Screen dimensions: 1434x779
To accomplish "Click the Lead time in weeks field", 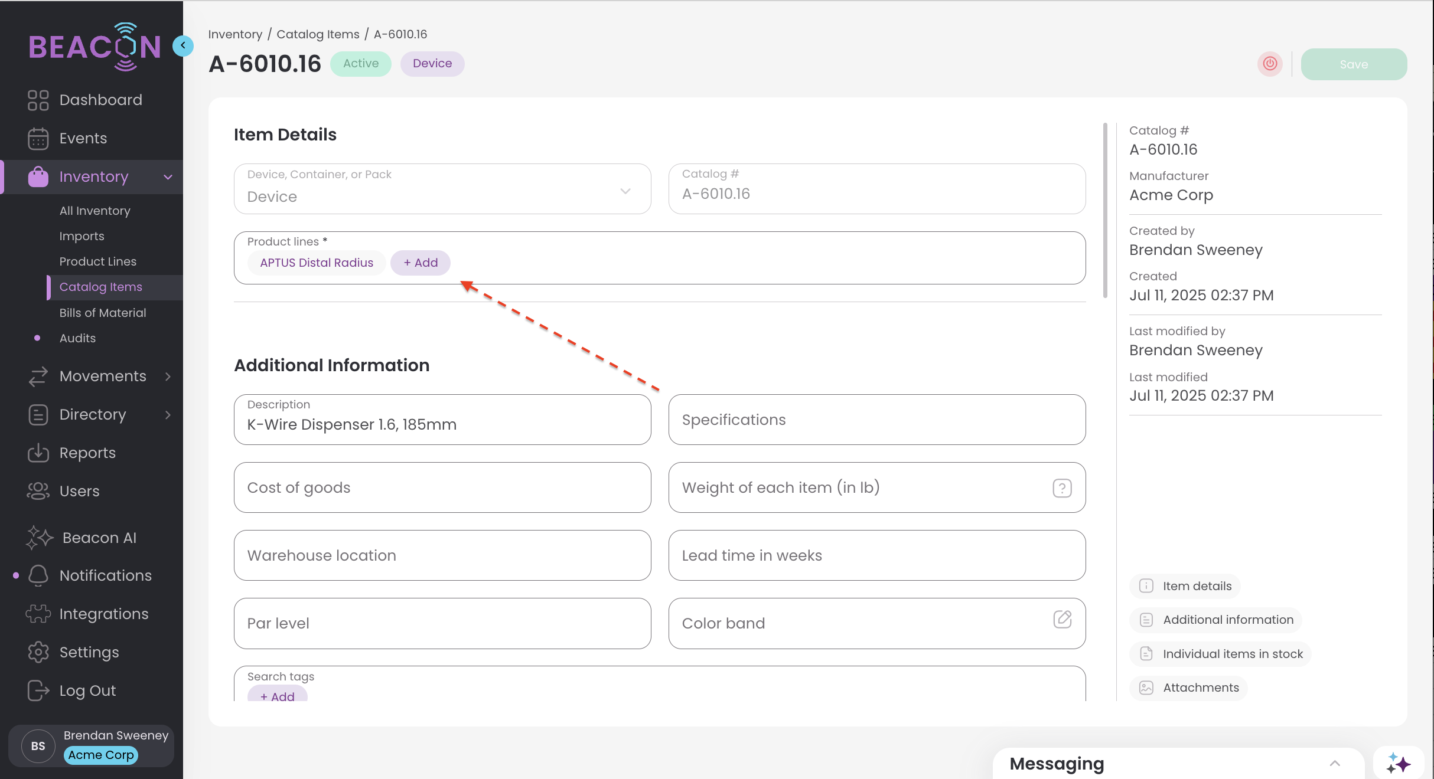I will [x=877, y=555].
